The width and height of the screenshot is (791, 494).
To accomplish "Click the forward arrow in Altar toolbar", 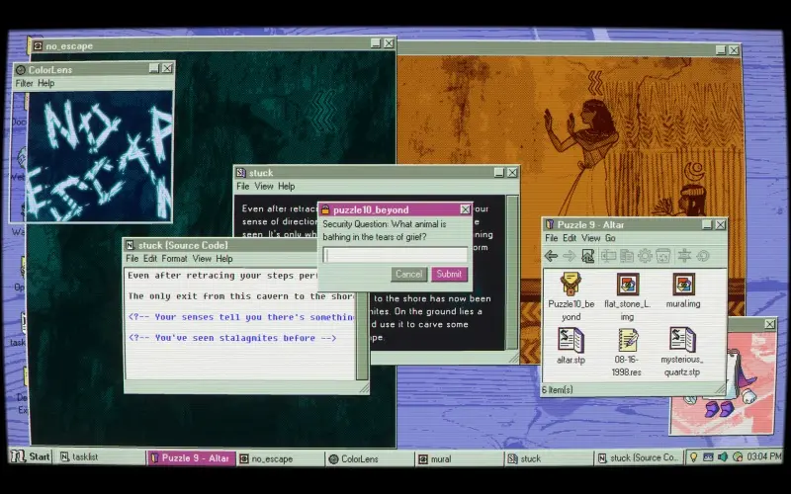I will click(x=570, y=256).
